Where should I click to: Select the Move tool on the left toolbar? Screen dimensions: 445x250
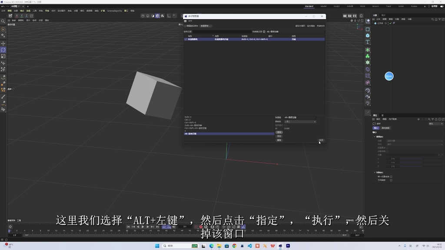pos(3,44)
